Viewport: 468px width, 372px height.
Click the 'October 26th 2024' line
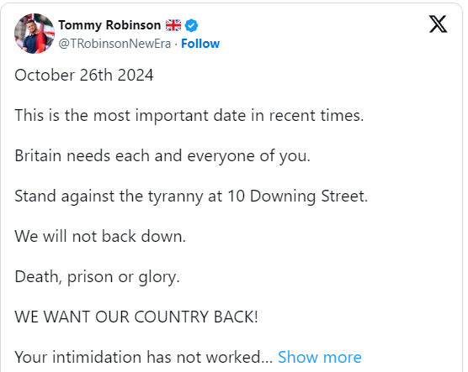pyautogui.click(x=84, y=75)
